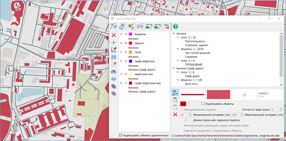Click the 'Отступ от края линии' spinner field
Image resolution: width=286 pixels, height=141 pixels.
tap(276, 109)
